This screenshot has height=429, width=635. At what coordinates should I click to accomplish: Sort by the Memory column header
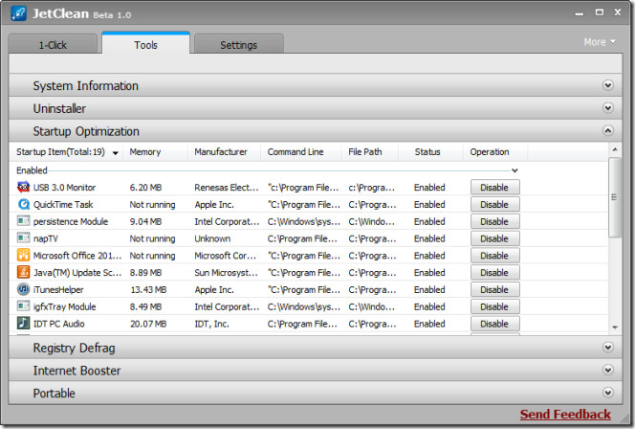tap(156, 152)
